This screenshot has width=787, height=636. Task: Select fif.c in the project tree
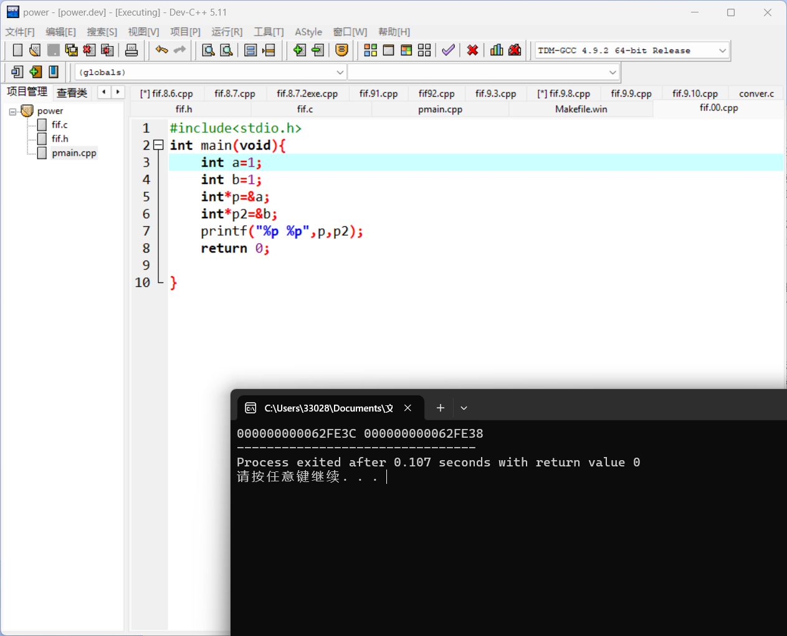[59, 125]
